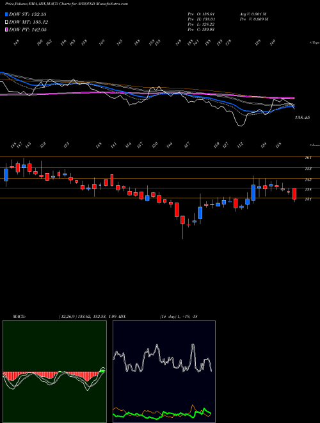Click the Pre L low price value

pos(209,24)
